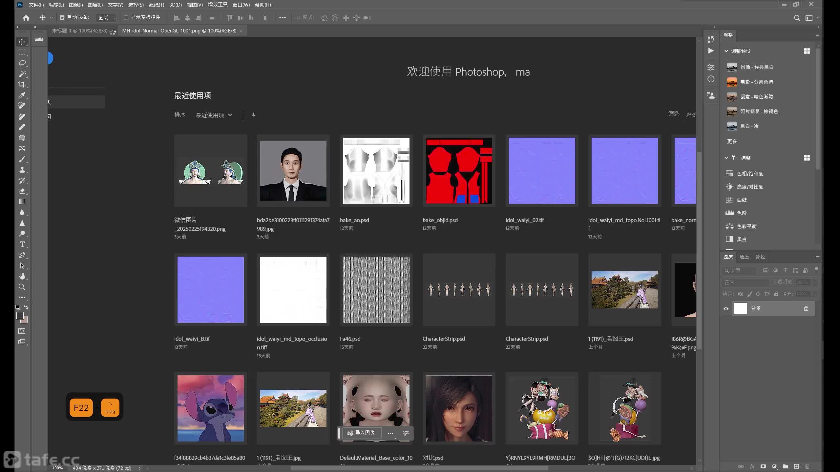Select the Horizontal Type tool
This screenshot has height=472, width=840.
[22, 244]
